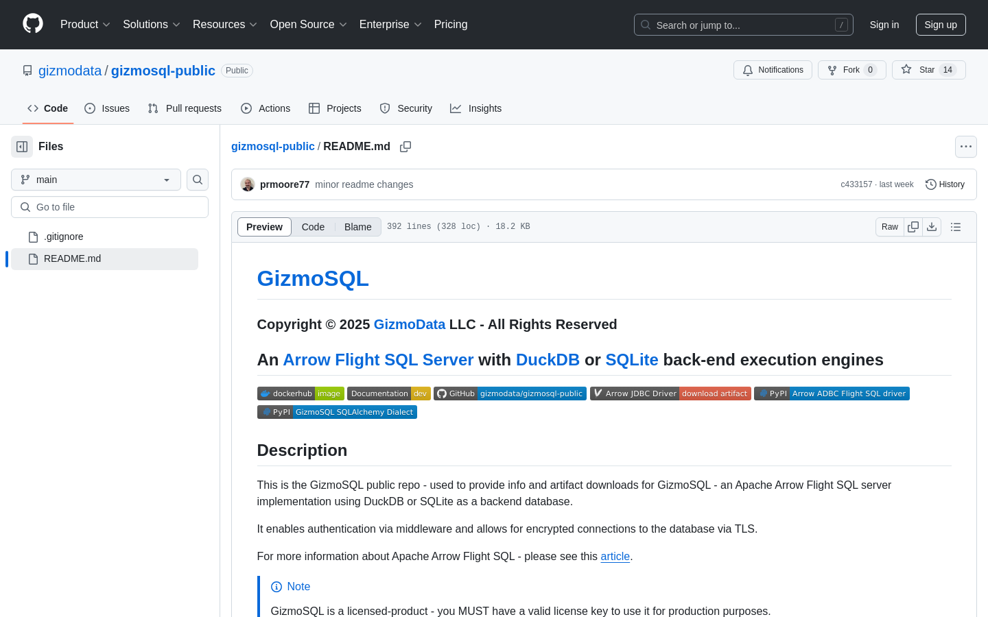Open the dockerhub image badge

(301, 394)
